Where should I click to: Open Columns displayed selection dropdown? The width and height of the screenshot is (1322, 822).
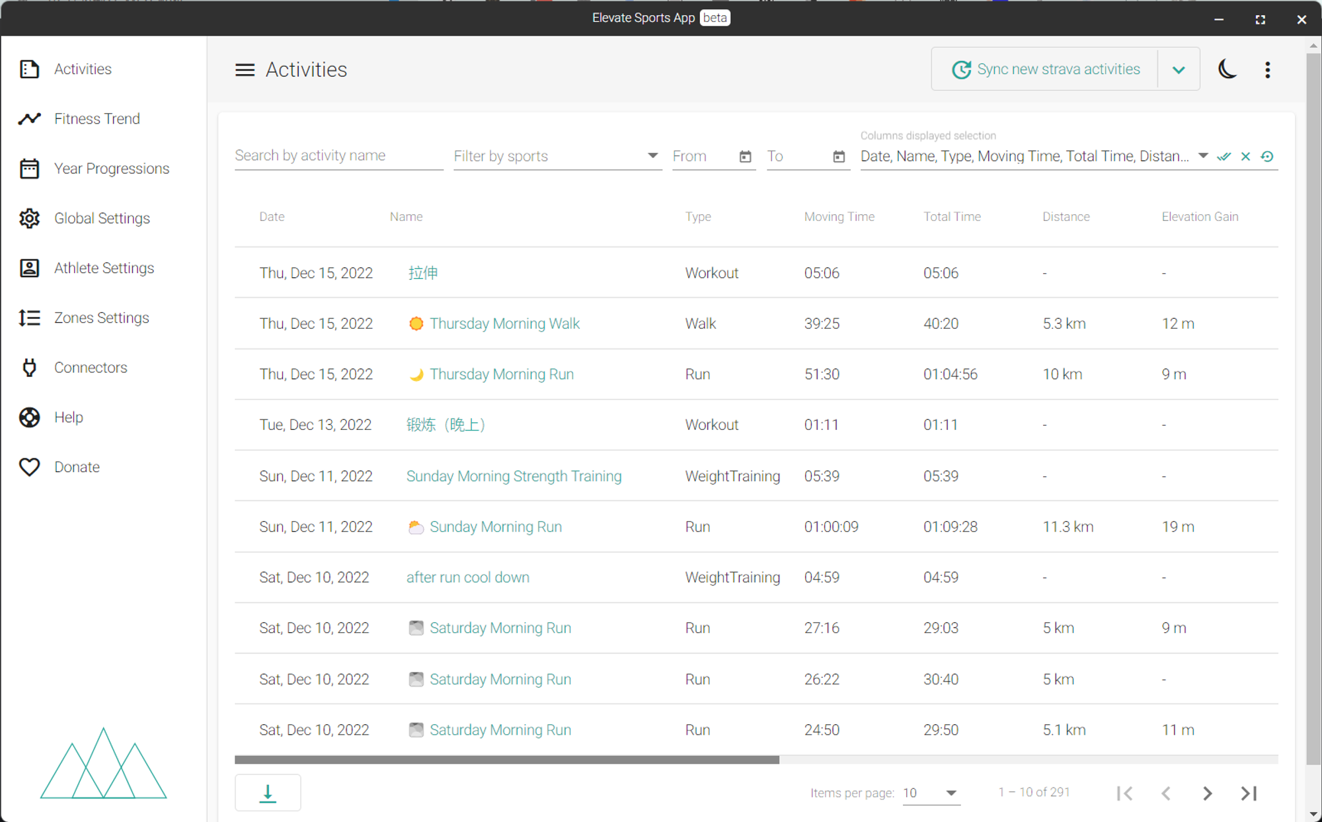coord(1034,156)
